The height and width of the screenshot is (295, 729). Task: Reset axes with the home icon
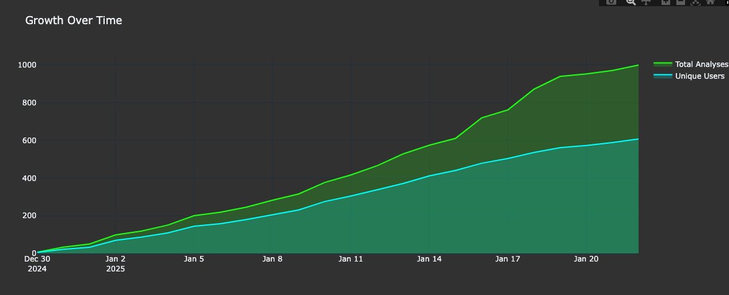point(710,2)
